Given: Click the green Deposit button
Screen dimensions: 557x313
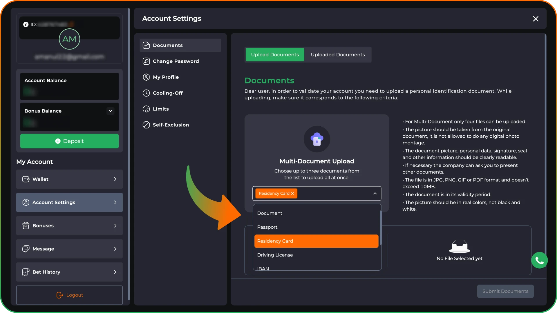Looking at the screenshot, I should pos(69,141).
